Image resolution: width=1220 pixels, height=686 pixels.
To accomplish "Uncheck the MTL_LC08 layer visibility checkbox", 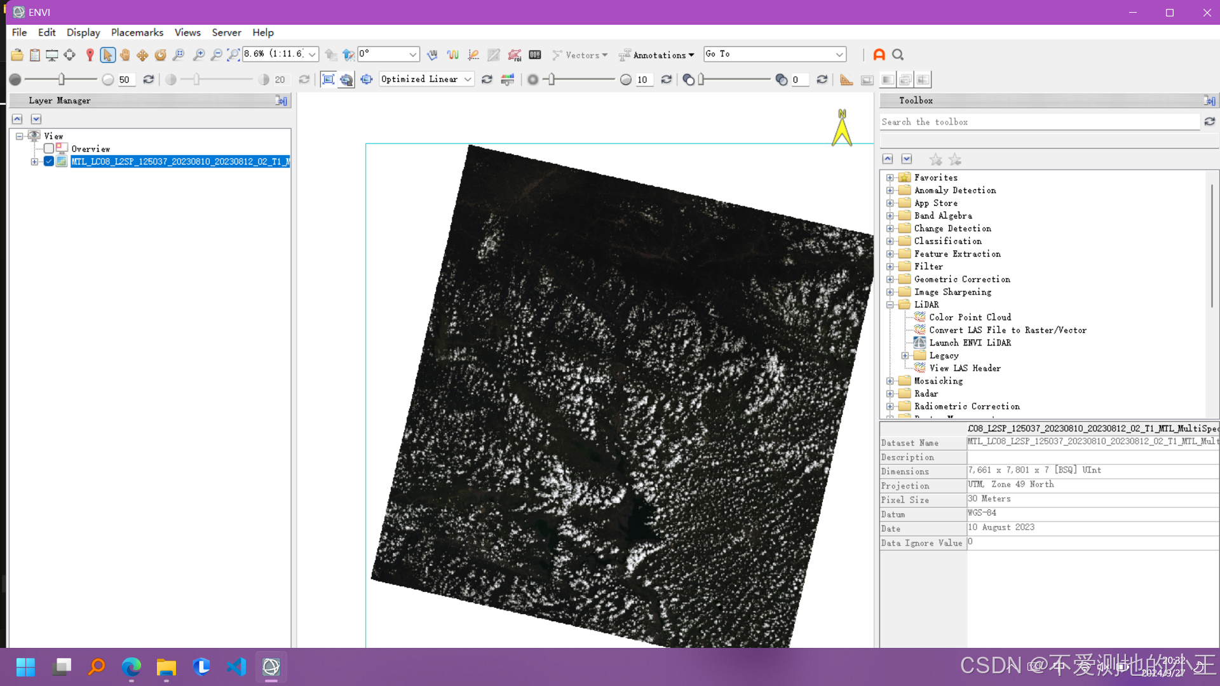I will click(49, 161).
